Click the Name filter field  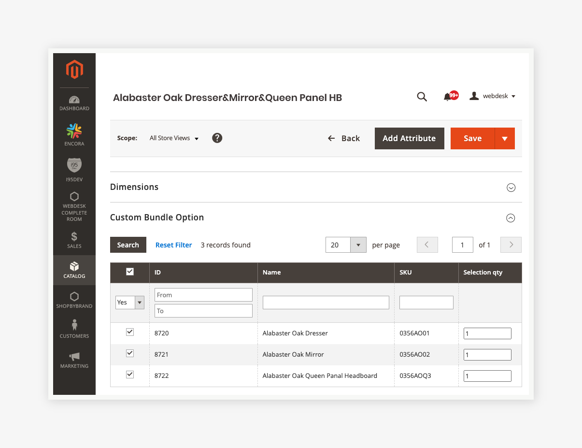coord(326,303)
